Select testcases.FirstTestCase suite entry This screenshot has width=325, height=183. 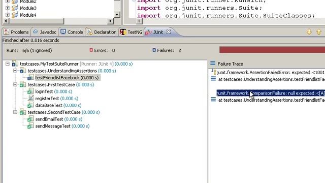coord(61,84)
